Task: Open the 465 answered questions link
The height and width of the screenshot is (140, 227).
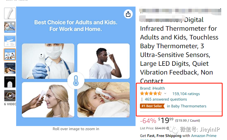Action: [166, 99]
